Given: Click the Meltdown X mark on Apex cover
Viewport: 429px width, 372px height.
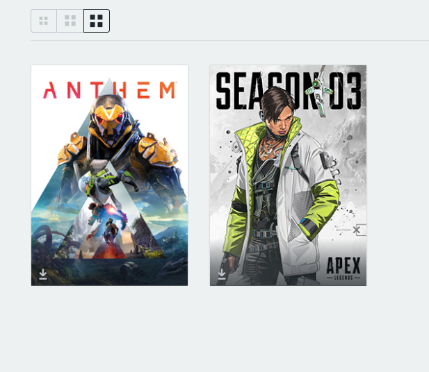Looking at the screenshot, I should click(x=356, y=230).
